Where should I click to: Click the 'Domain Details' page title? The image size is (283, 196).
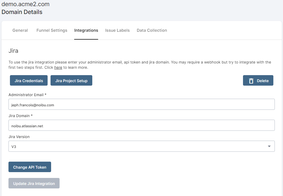coord(22,12)
